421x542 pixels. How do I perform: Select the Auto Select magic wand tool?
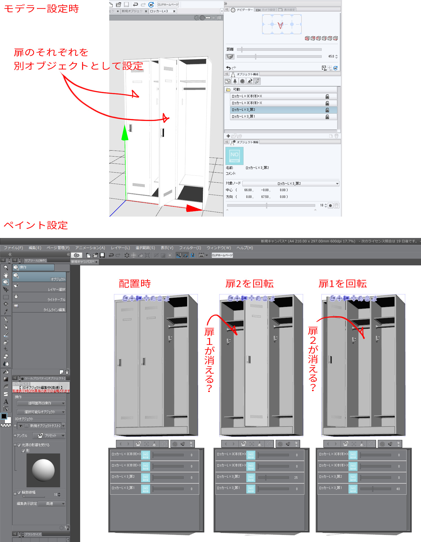[6, 304]
